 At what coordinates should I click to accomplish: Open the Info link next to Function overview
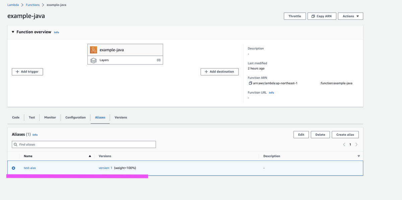point(56,32)
